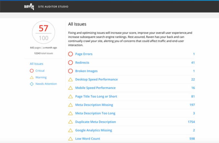This screenshot has height=143, width=219.
Task: Click the 'a month ago' crawl date
Action: click(x=50, y=48)
